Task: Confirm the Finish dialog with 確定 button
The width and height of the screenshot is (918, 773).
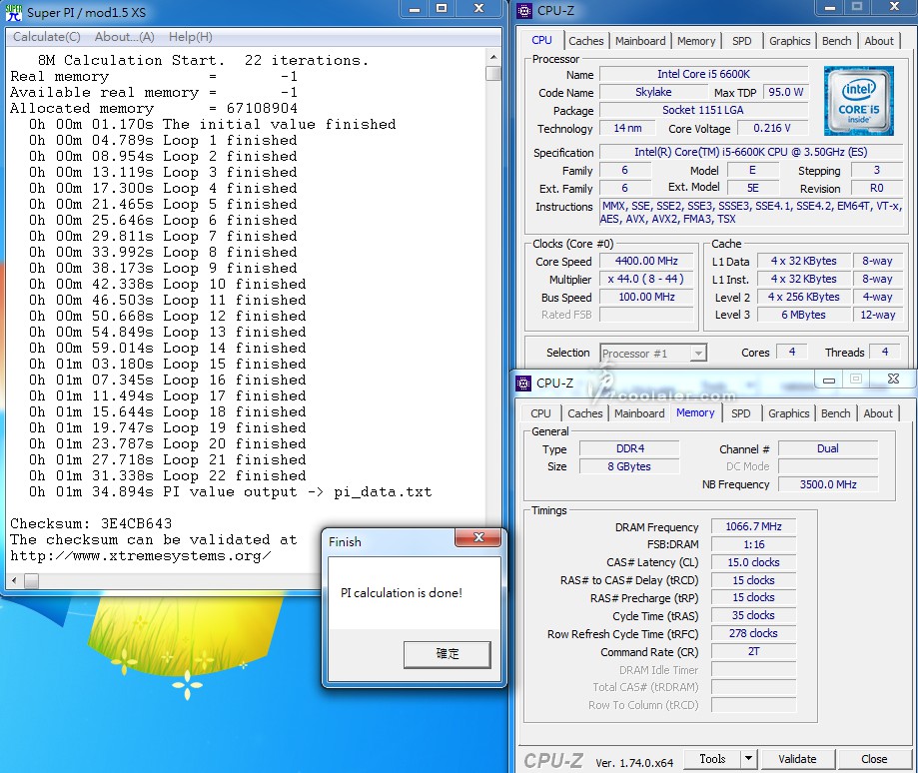Action: point(448,654)
